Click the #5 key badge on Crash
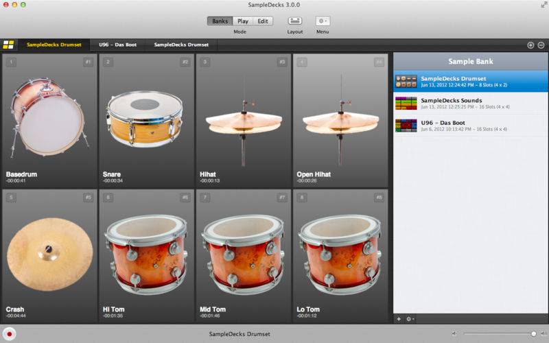This screenshot has height=343, width=549. [x=89, y=198]
